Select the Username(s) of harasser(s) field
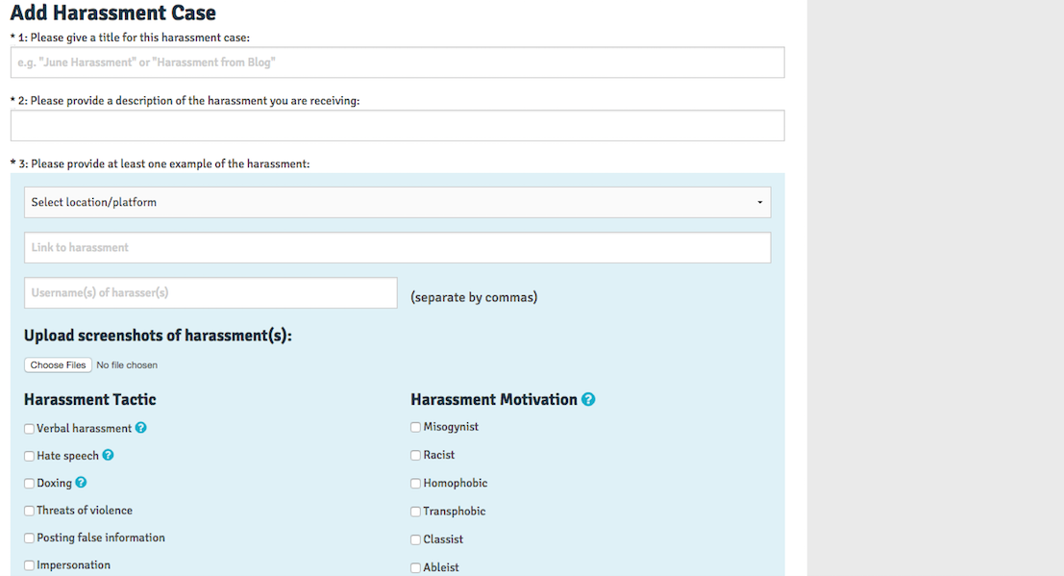This screenshot has width=1064, height=576. (210, 293)
